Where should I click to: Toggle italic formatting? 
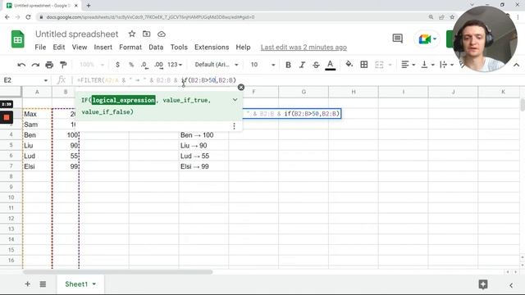(302, 65)
